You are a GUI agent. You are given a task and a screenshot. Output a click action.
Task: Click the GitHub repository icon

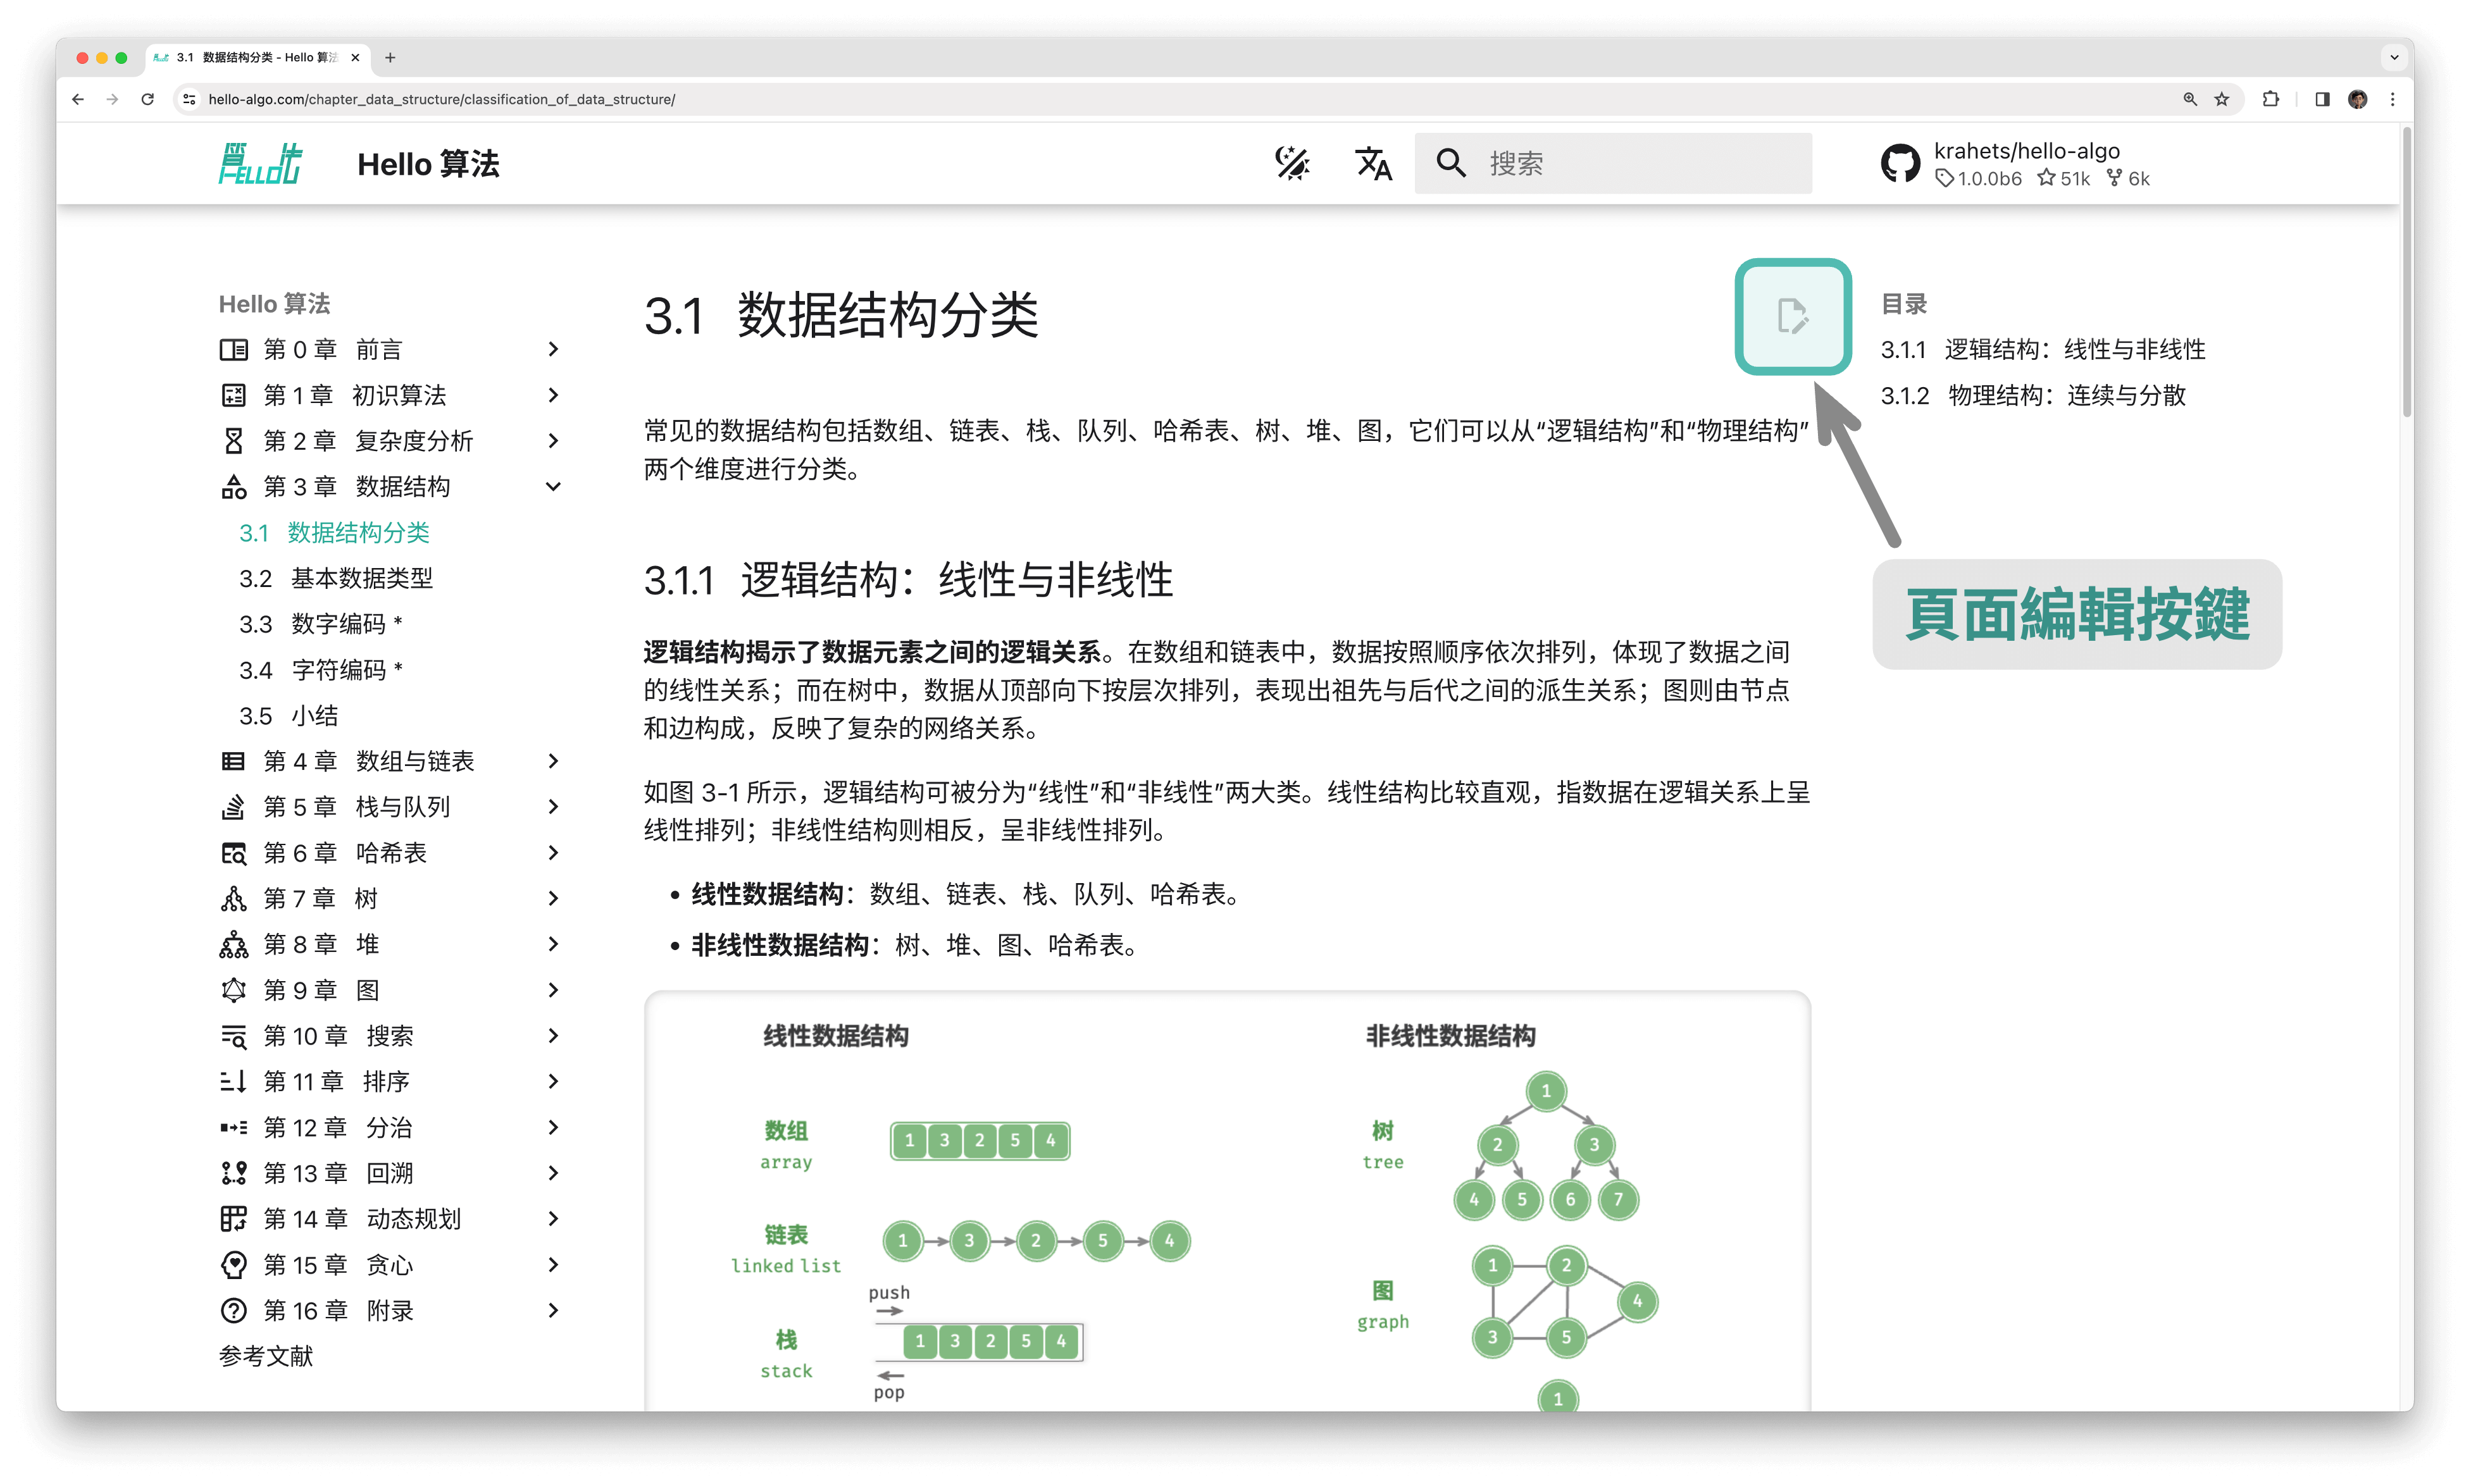(1906, 163)
